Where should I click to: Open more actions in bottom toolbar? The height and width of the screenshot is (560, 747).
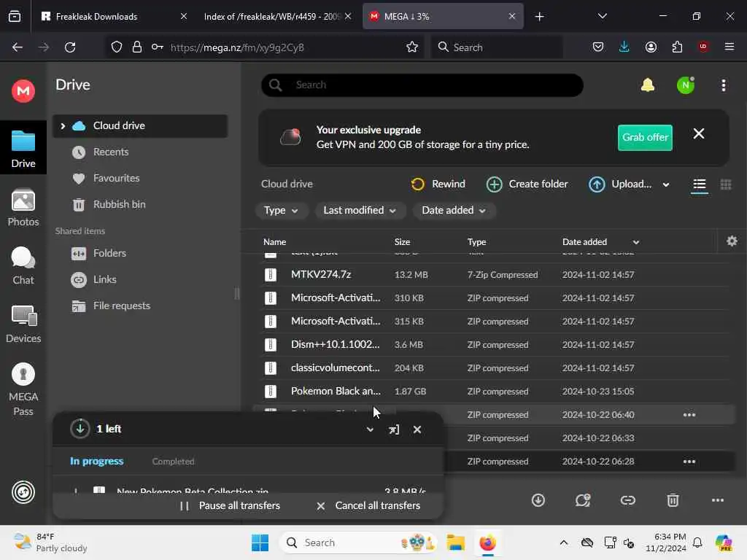[x=718, y=500]
